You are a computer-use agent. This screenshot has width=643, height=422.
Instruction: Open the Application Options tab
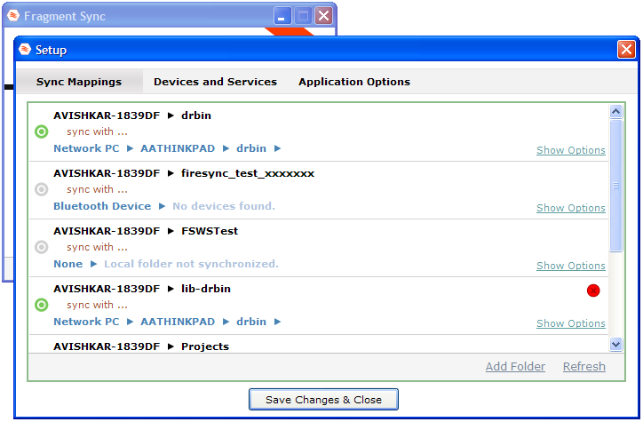click(x=354, y=82)
